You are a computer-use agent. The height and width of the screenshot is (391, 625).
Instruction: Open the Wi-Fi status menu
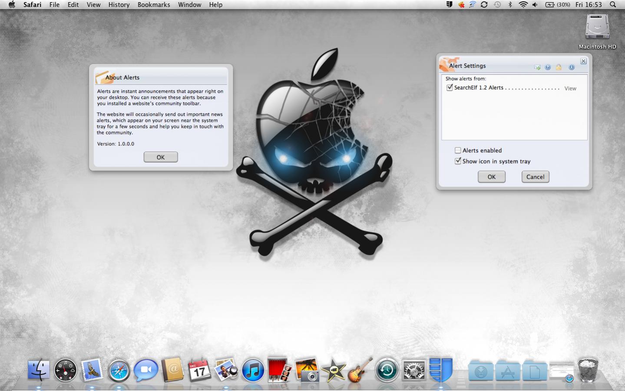[523, 4]
